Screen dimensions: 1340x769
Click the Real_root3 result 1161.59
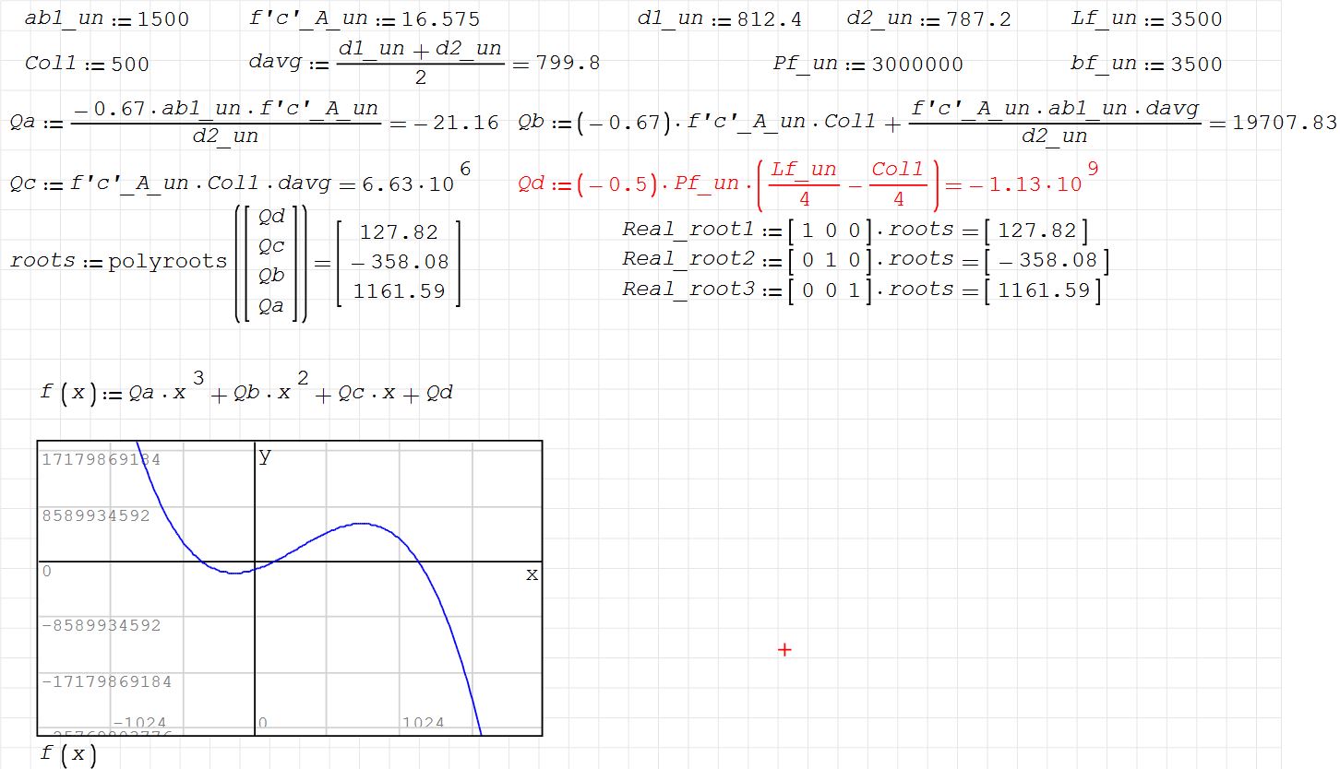click(1043, 291)
